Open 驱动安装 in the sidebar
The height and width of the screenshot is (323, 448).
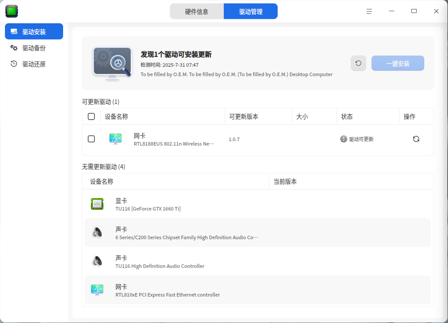(34, 31)
